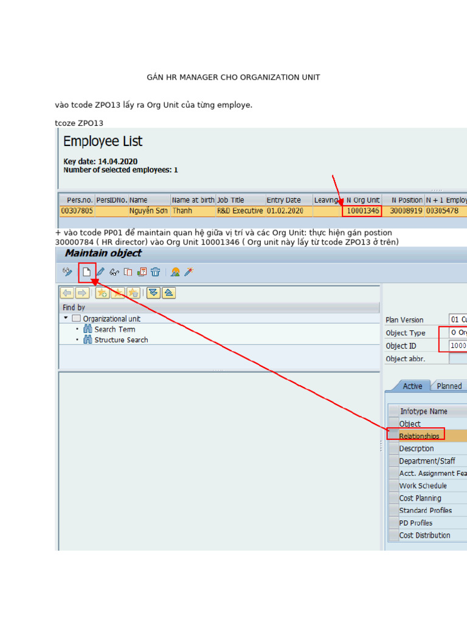The height and width of the screenshot is (623, 467).
Task: Click the Overview (mountains) icon
Action: (x=175, y=272)
